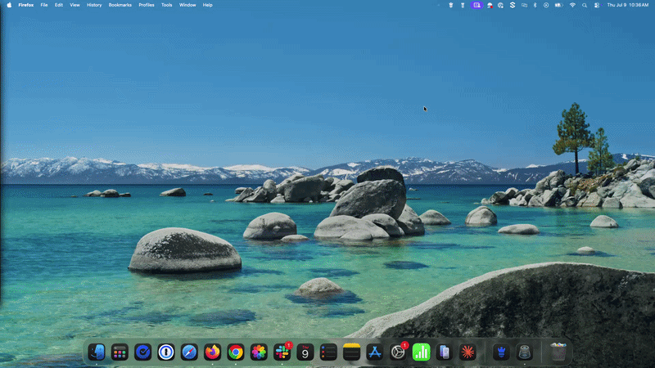Show battery status in menu bar
The height and width of the screenshot is (368, 655).
coord(558,5)
